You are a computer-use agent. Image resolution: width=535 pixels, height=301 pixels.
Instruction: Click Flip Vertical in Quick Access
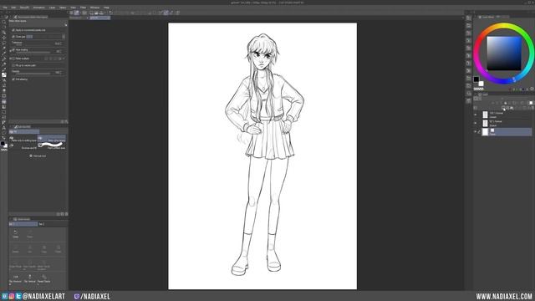coord(30,278)
